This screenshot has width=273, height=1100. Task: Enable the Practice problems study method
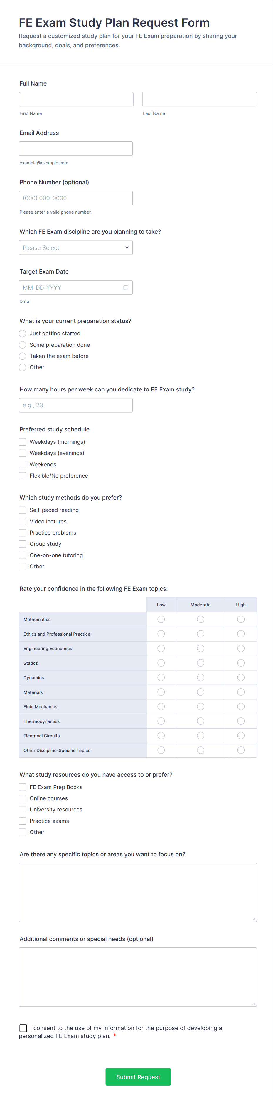(x=23, y=533)
